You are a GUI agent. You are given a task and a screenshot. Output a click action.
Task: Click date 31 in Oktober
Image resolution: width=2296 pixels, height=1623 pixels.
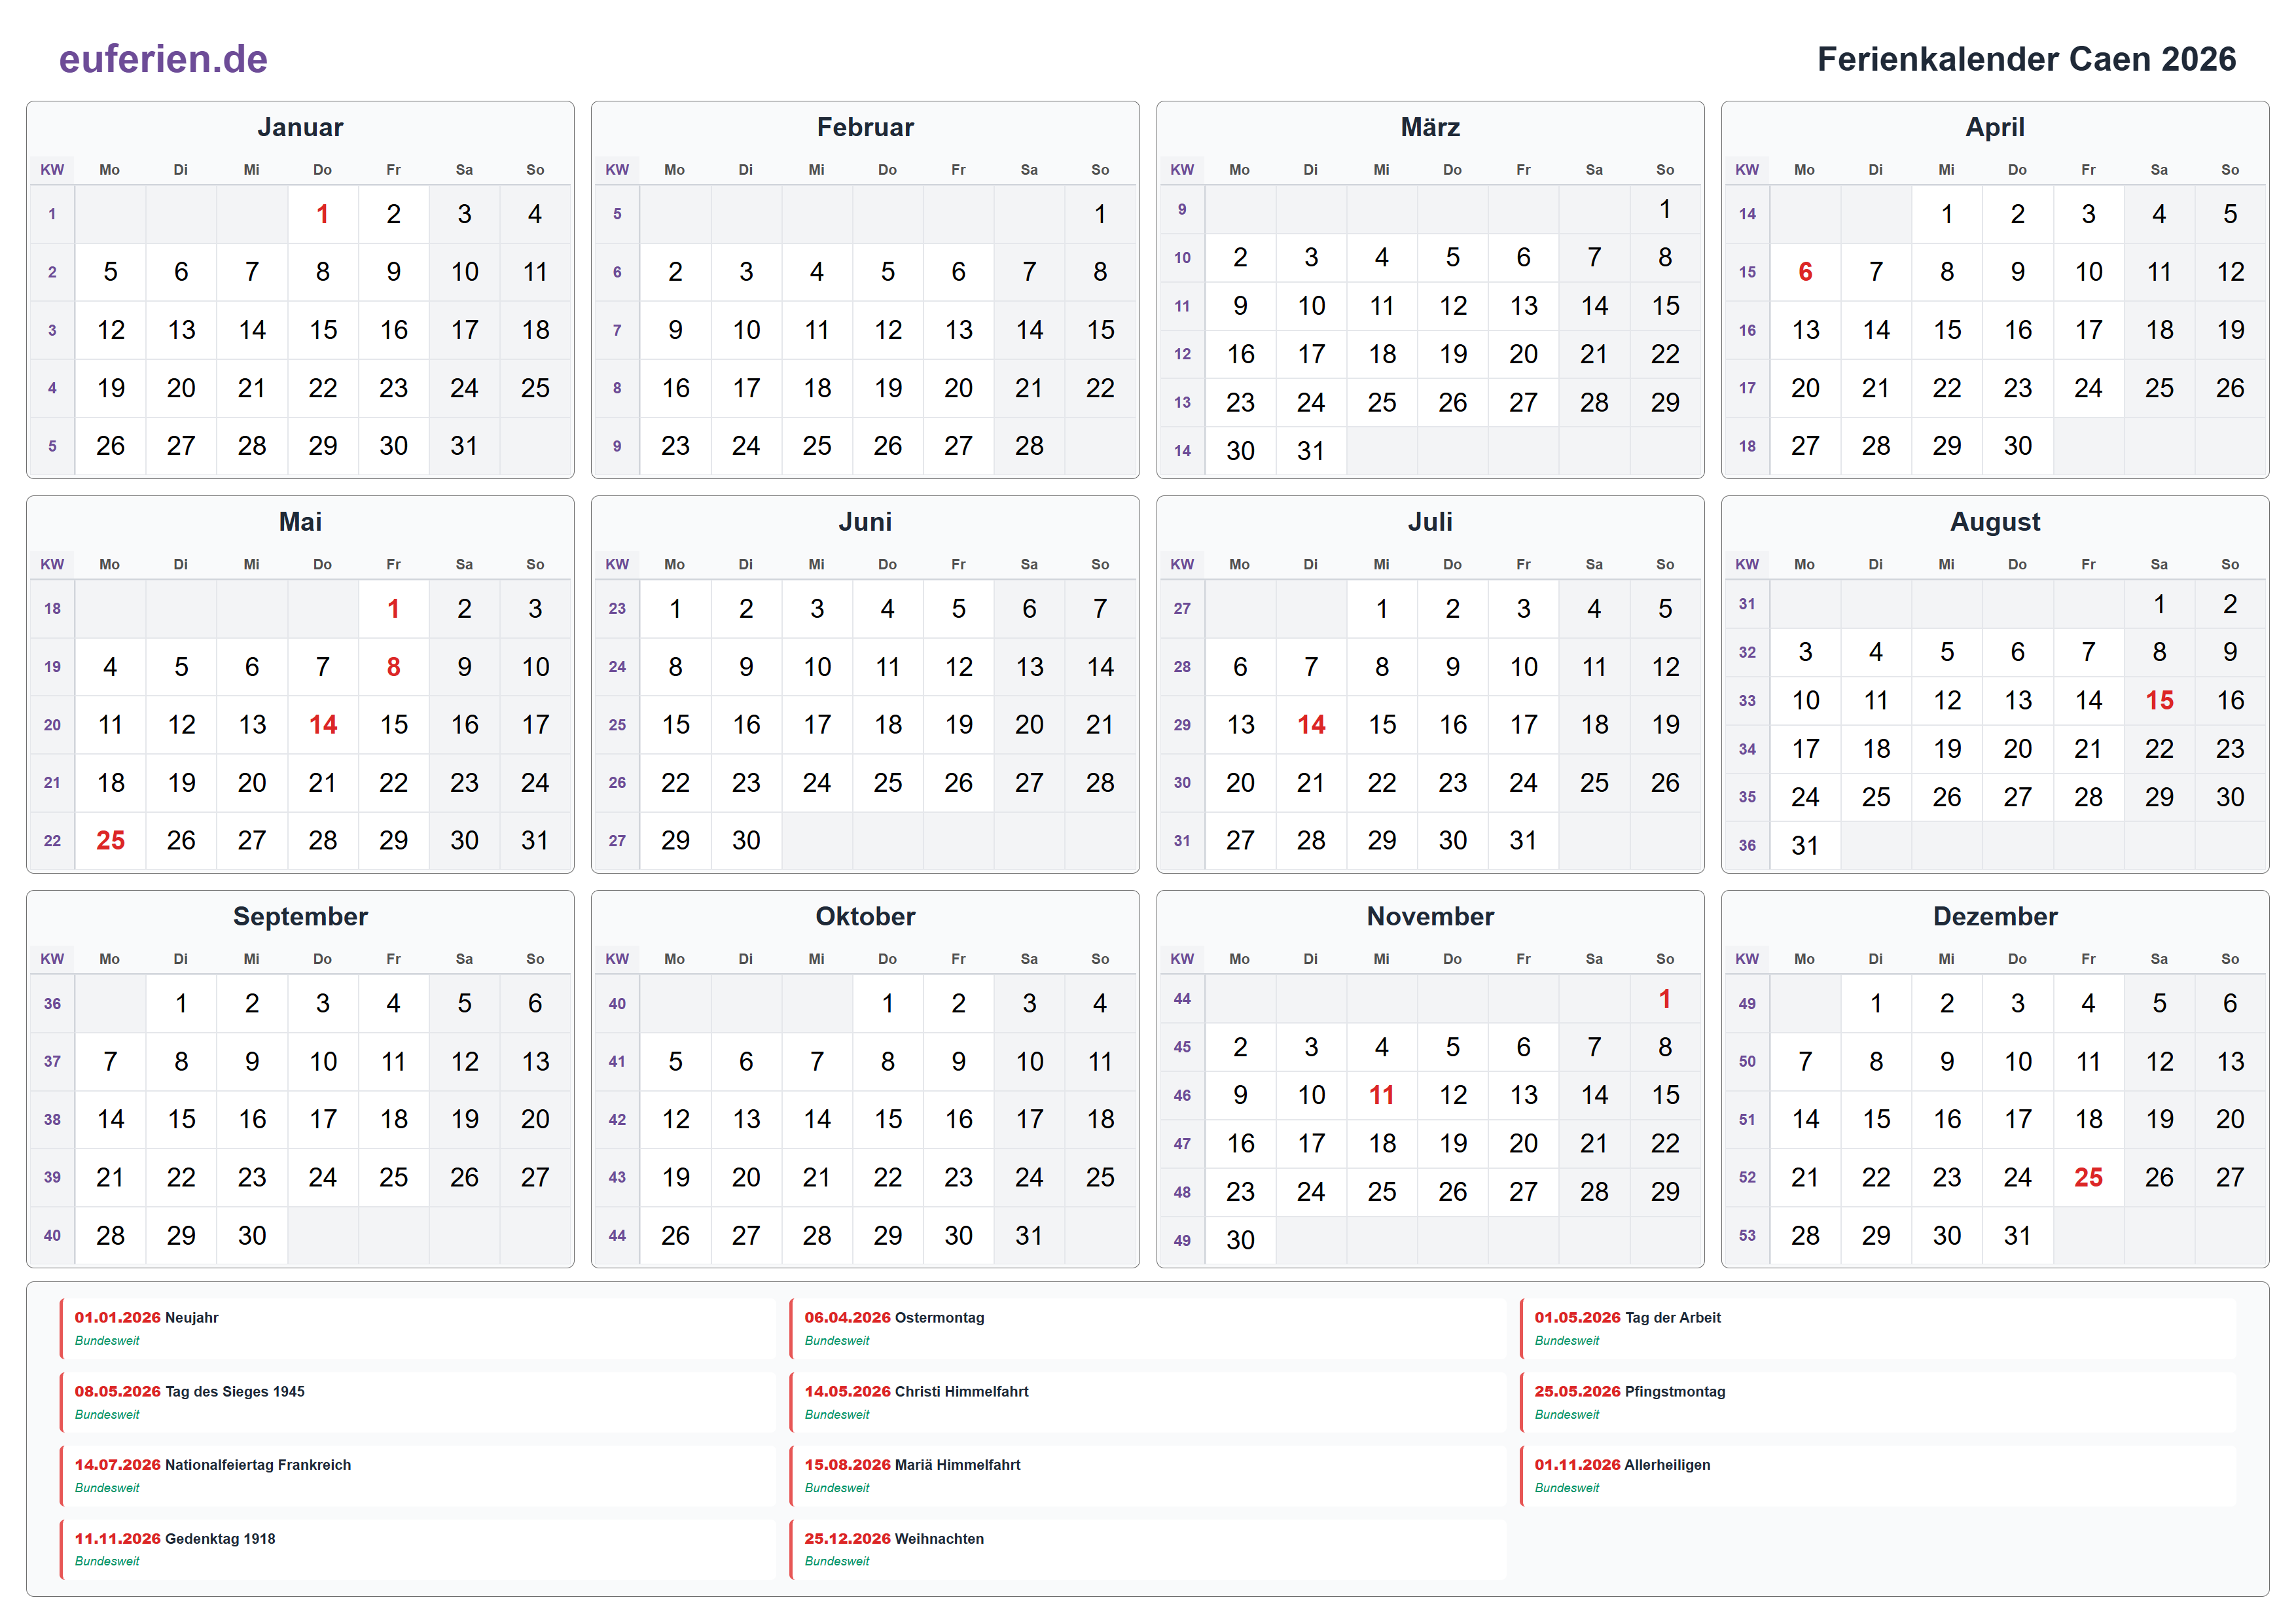tap(1029, 1236)
